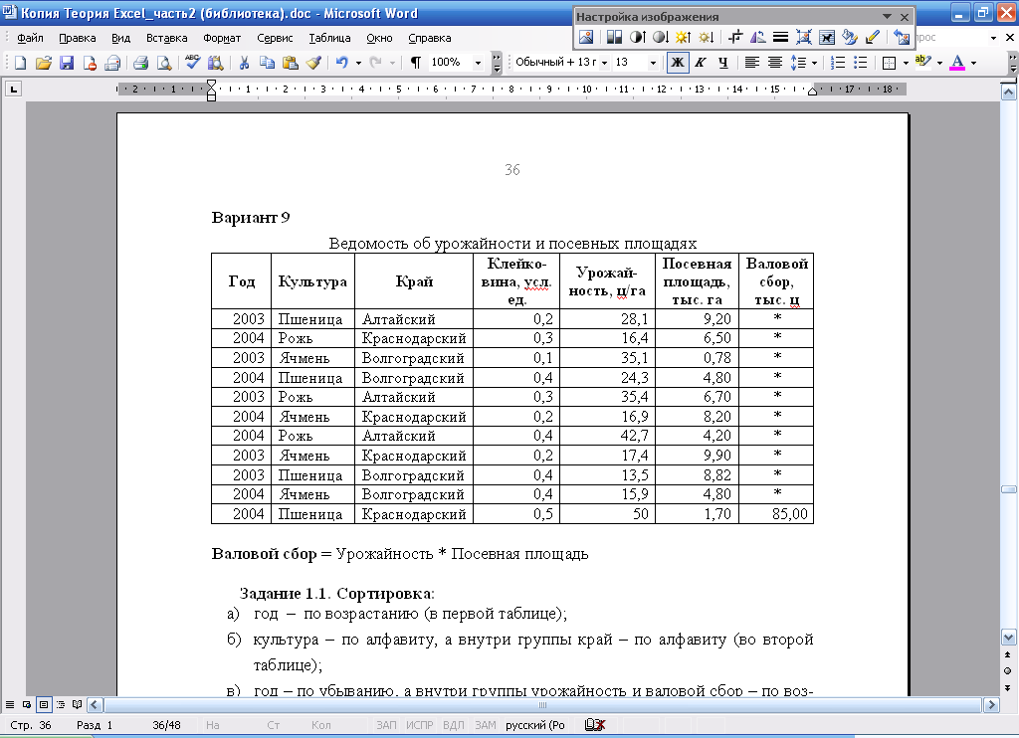Undo the last action
Image resolution: width=1019 pixels, height=738 pixels.
342,63
